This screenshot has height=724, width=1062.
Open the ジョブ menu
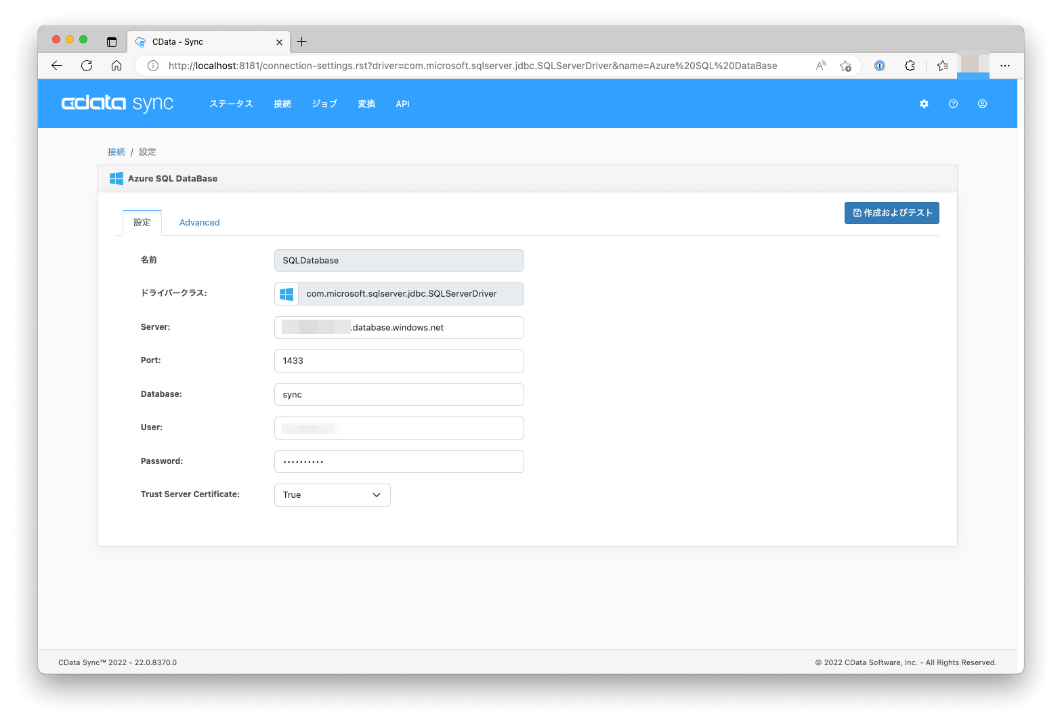pyautogui.click(x=324, y=104)
